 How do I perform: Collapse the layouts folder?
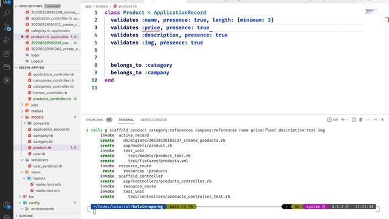coord(24,178)
